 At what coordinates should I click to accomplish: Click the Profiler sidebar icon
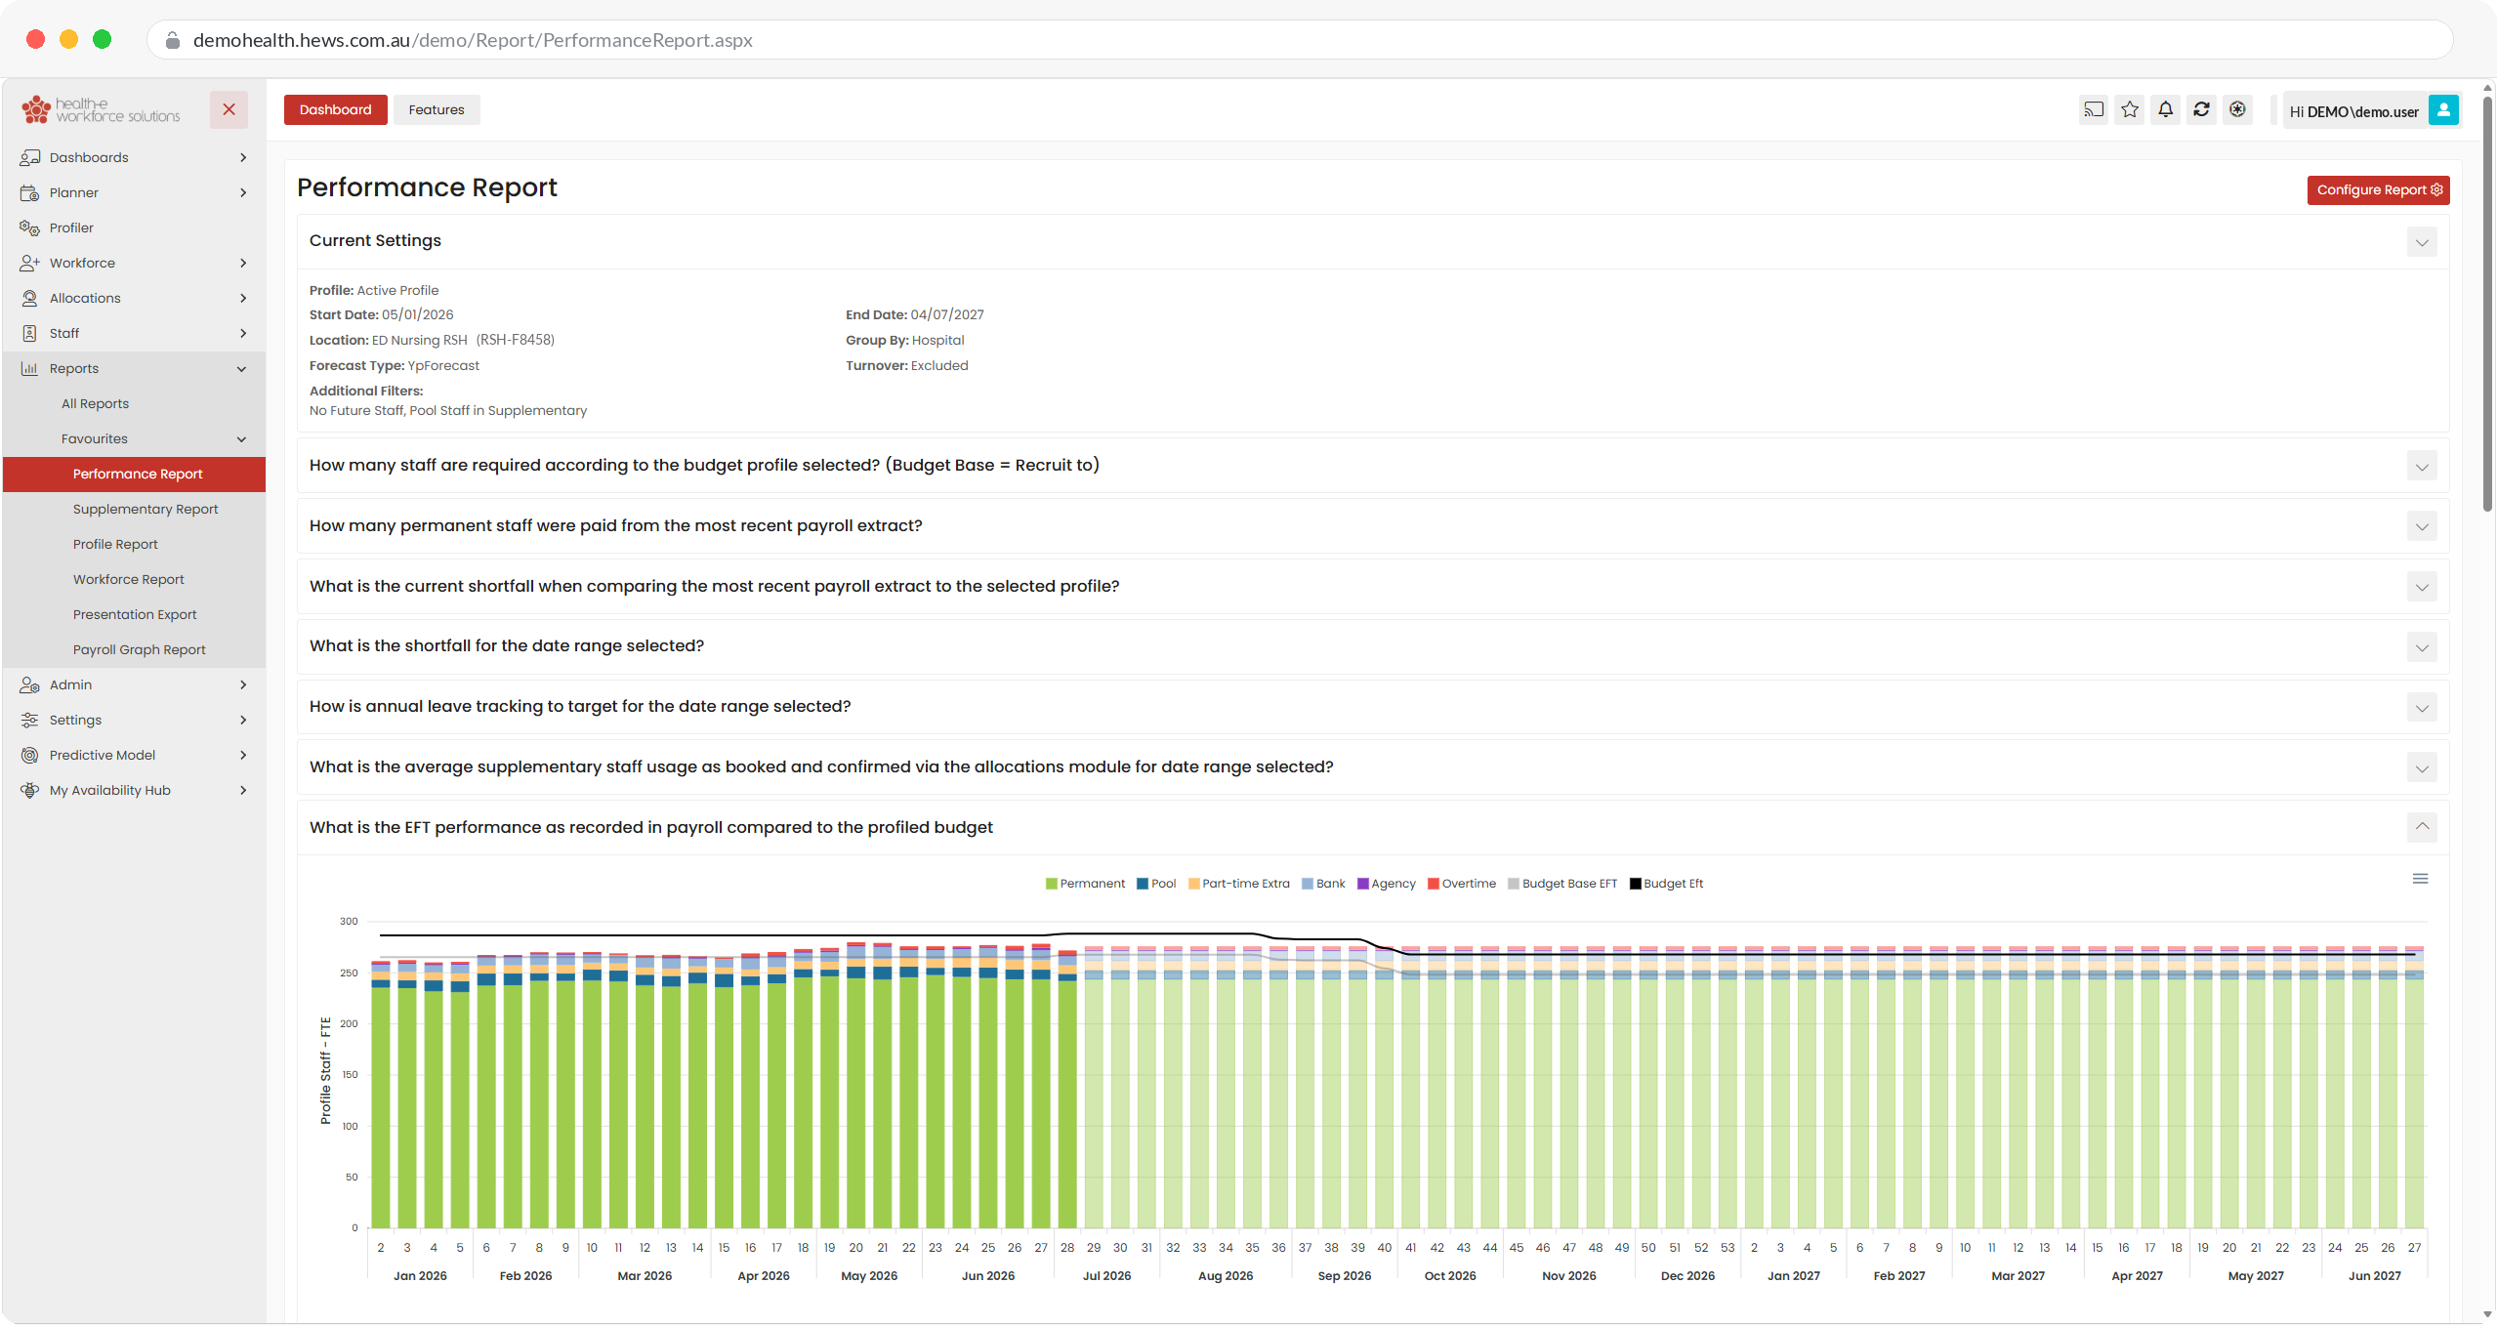(x=29, y=228)
